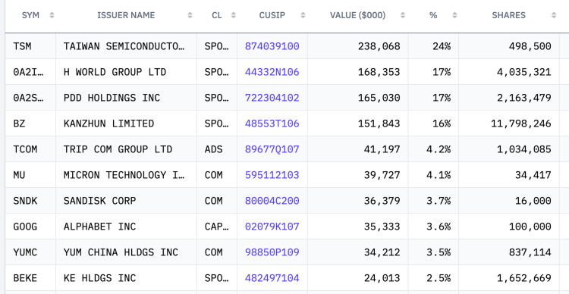Click shares 4,035,321 for H World
This screenshot has height=294, width=569.
(x=524, y=72)
